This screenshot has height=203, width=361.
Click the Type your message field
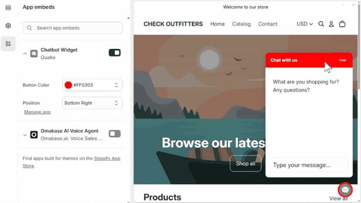[x=309, y=165]
